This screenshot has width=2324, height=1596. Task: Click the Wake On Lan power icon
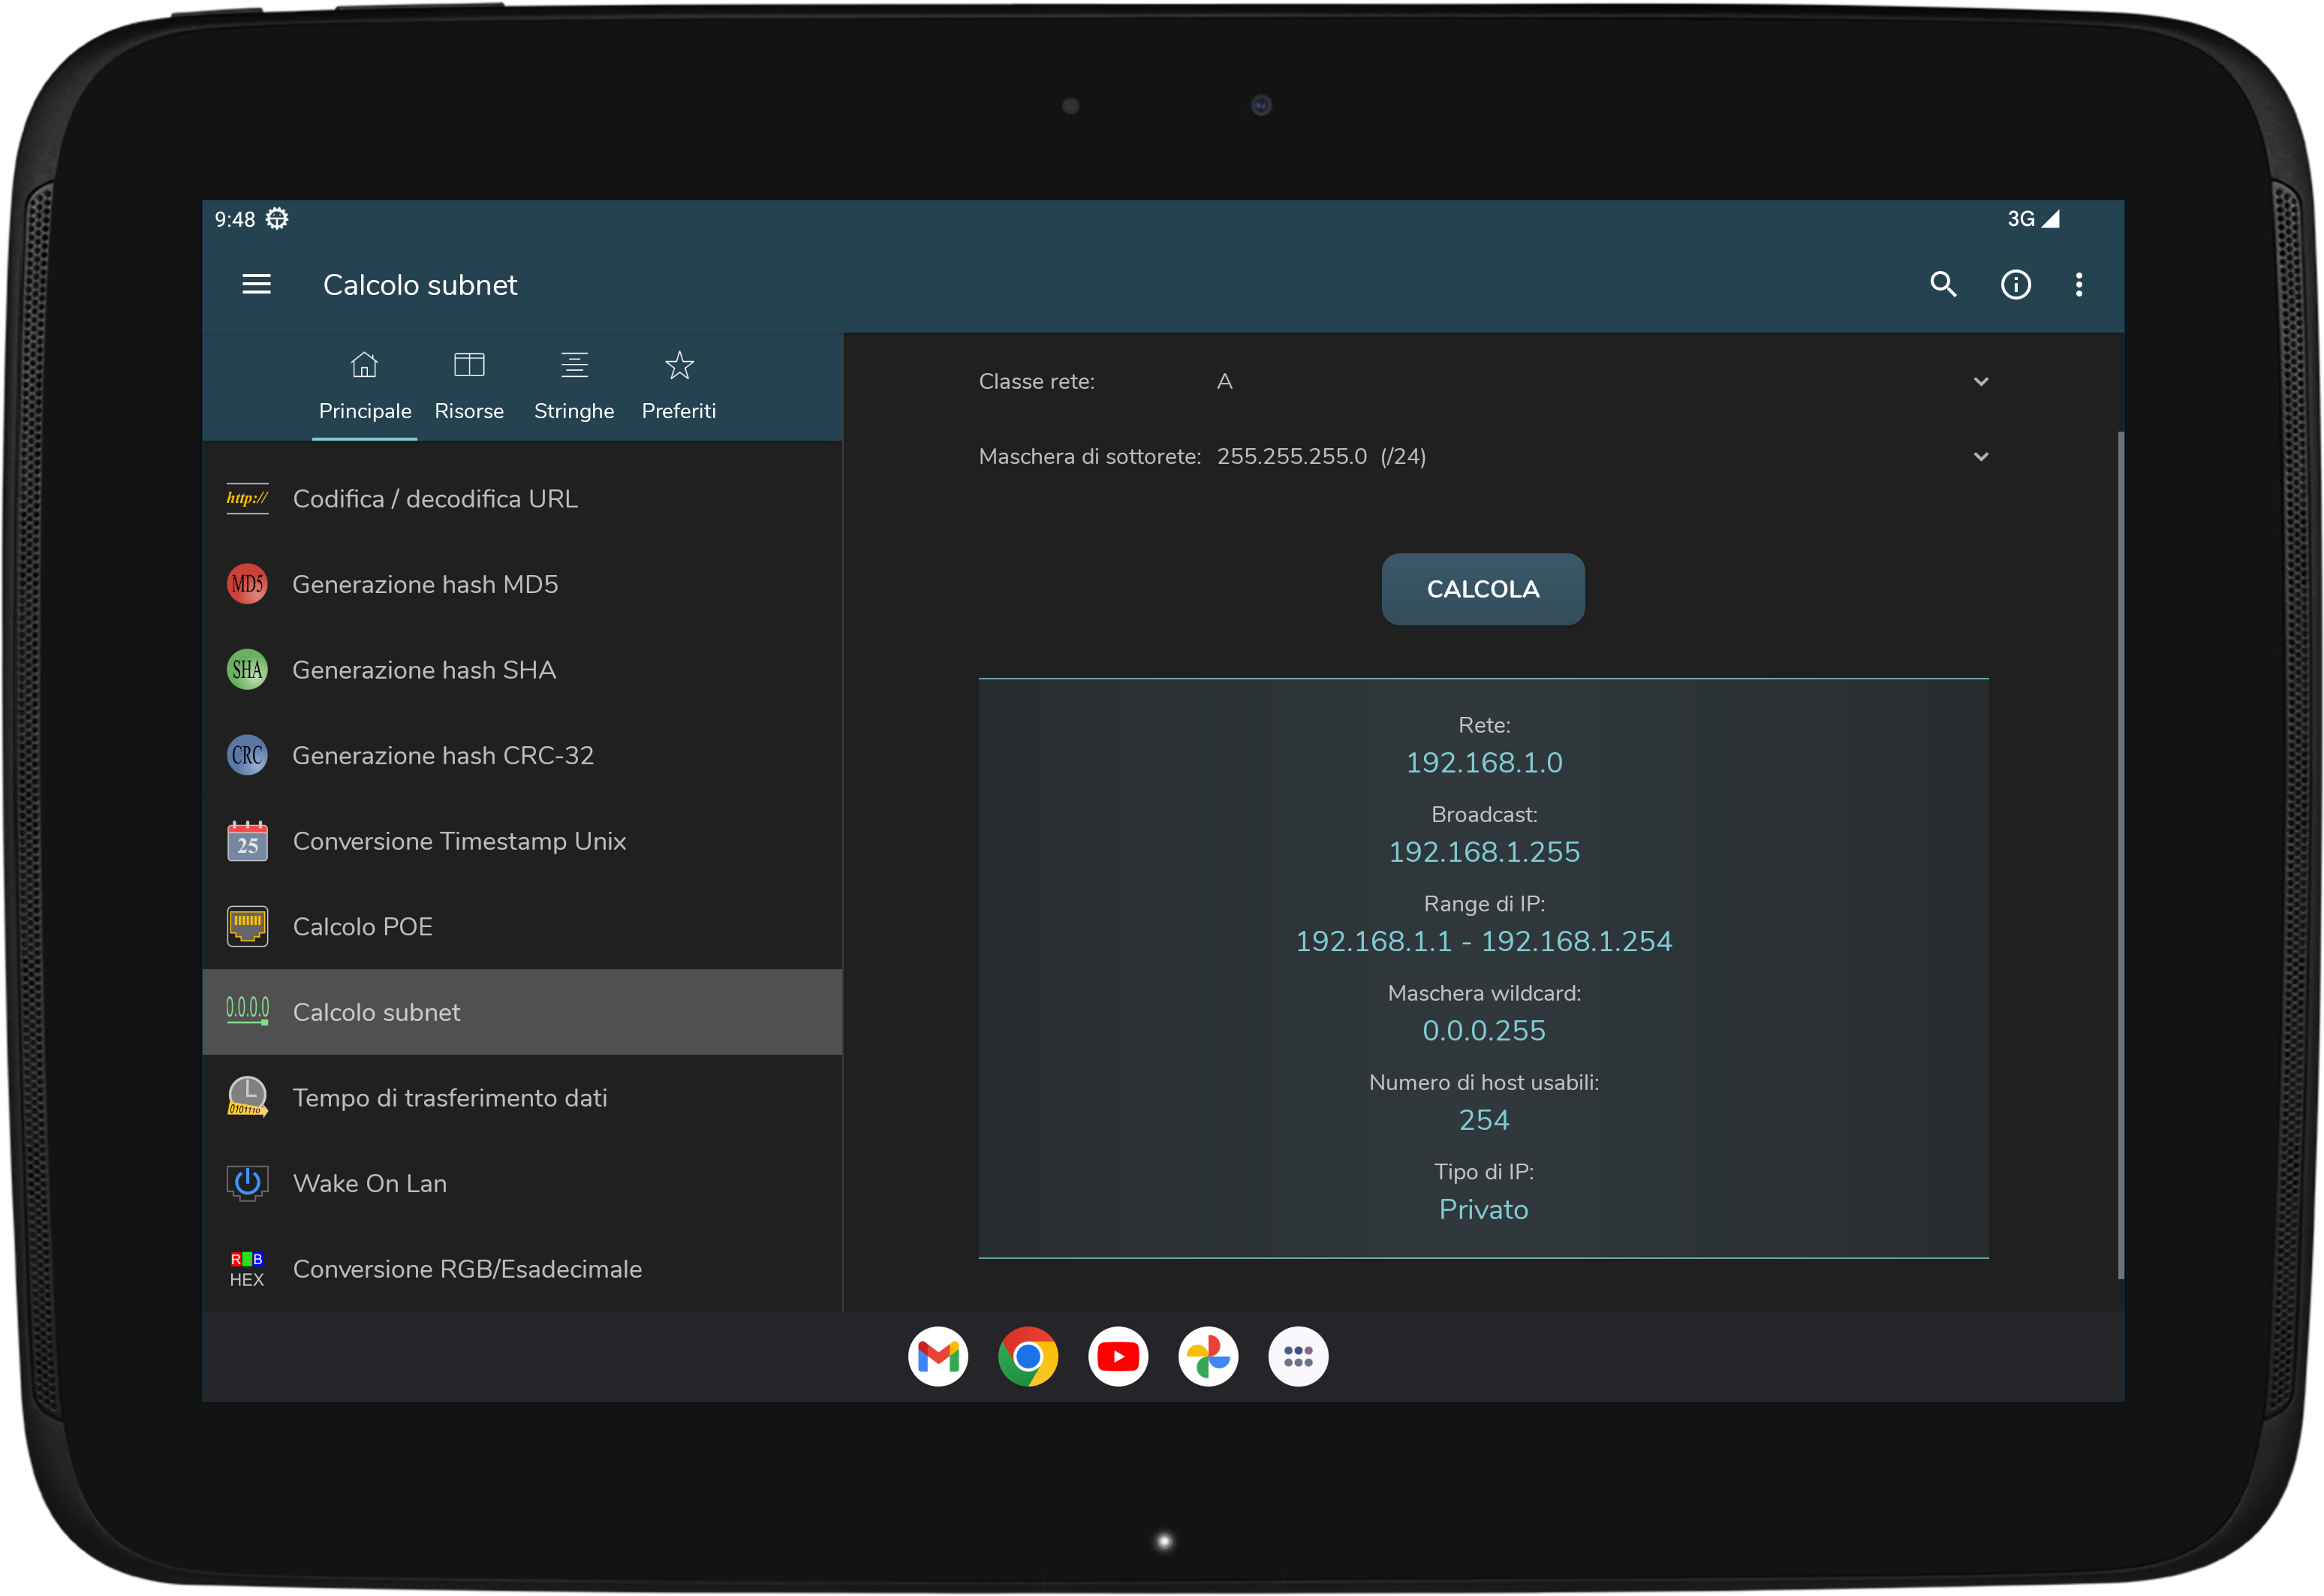(x=247, y=1183)
